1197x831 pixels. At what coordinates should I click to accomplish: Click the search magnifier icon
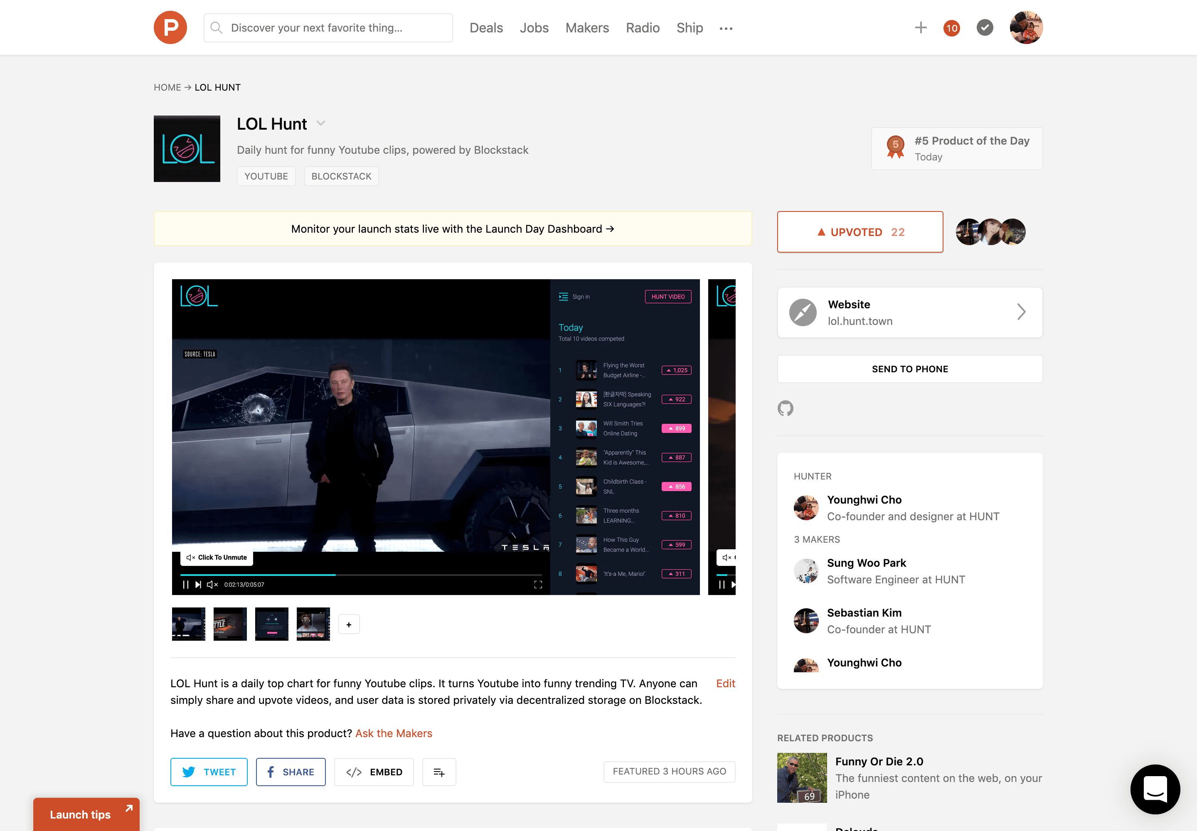pos(217,27)
